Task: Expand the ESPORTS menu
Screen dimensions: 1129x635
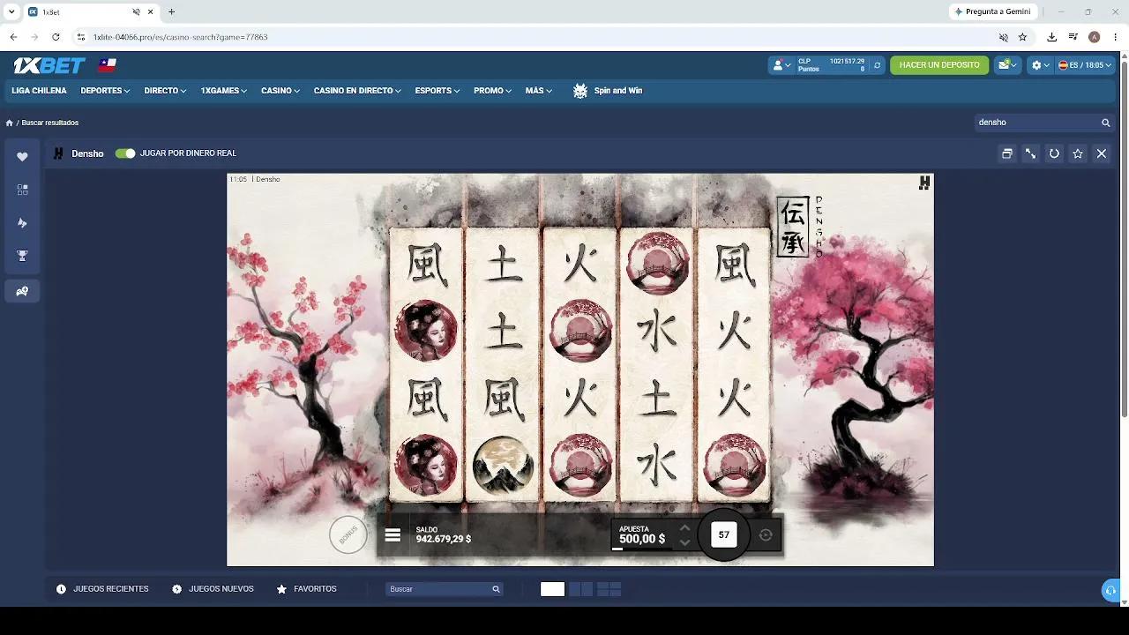Action: (437, 91)
